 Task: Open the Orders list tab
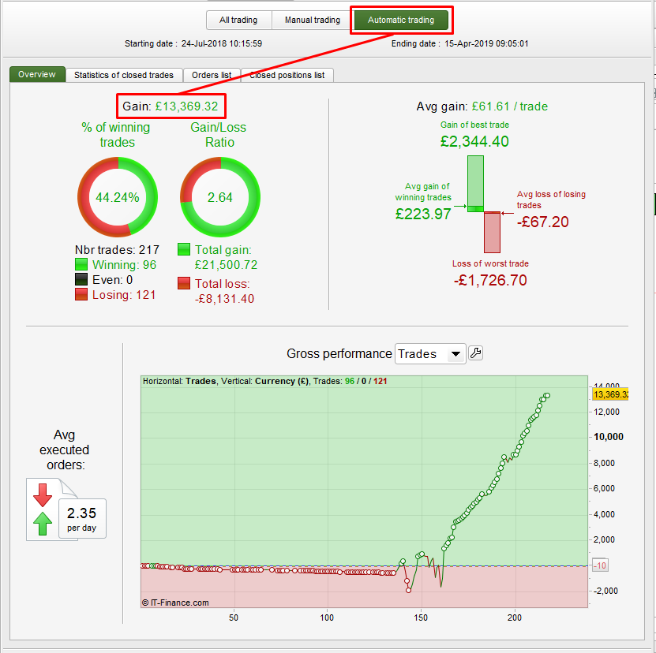(x=212, y=75)
